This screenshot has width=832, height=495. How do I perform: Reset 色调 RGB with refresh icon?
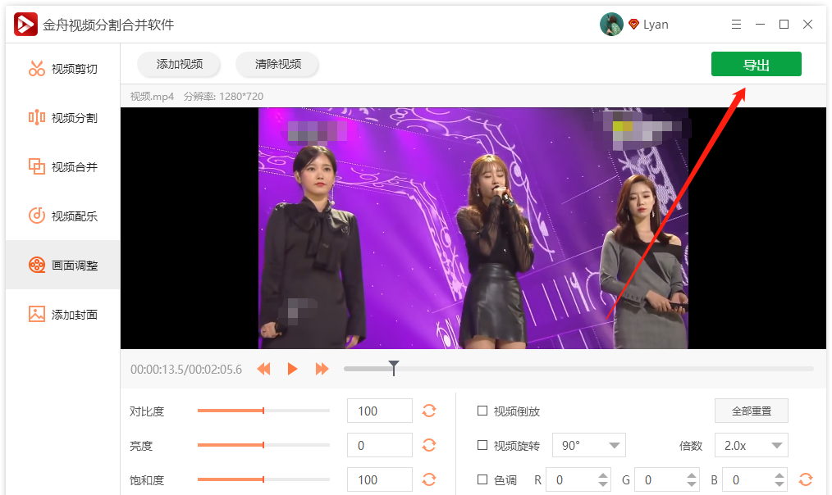pos(806,479)
